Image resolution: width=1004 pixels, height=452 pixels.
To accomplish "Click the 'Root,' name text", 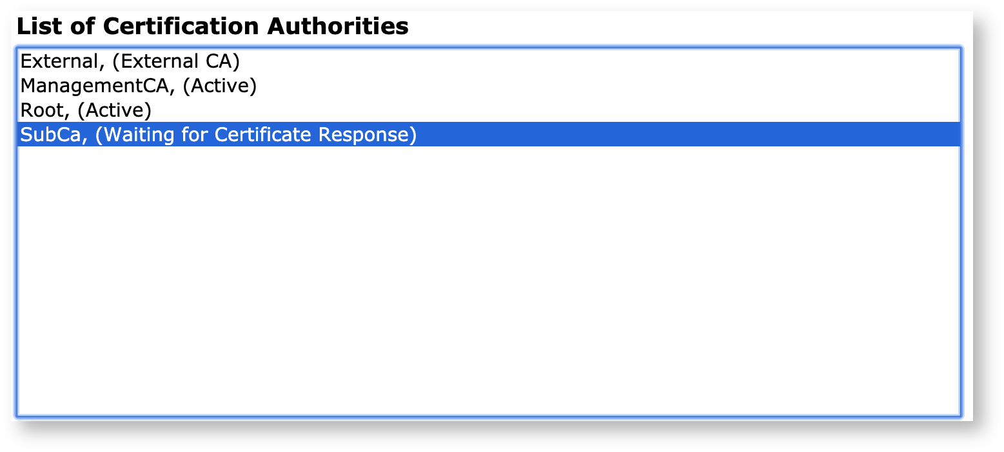I will (x=45, y=110).
